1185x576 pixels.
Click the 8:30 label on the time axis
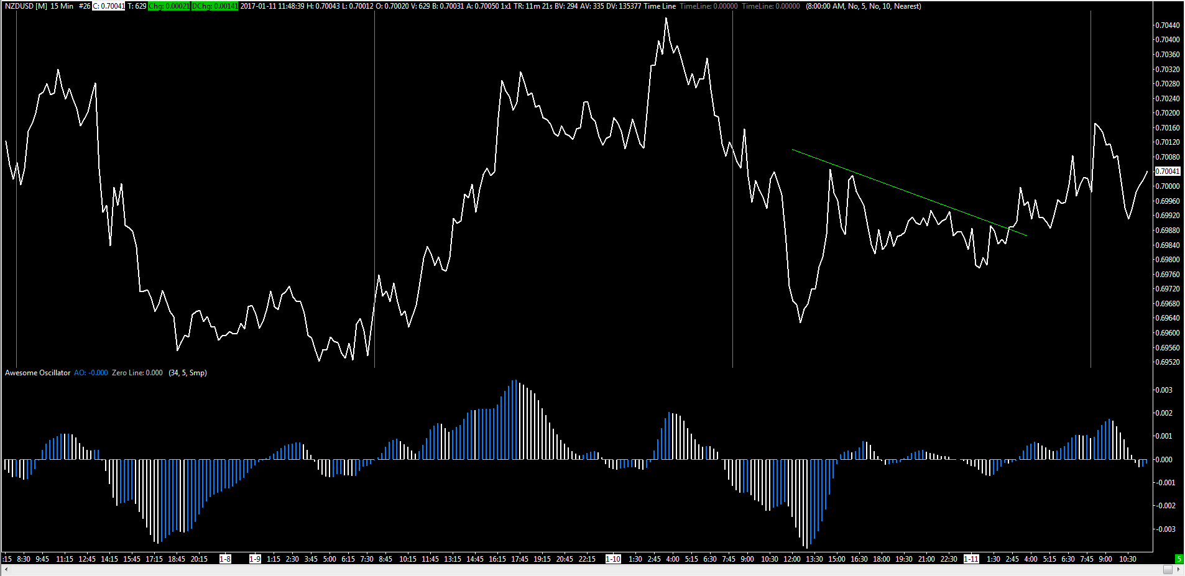24,559
